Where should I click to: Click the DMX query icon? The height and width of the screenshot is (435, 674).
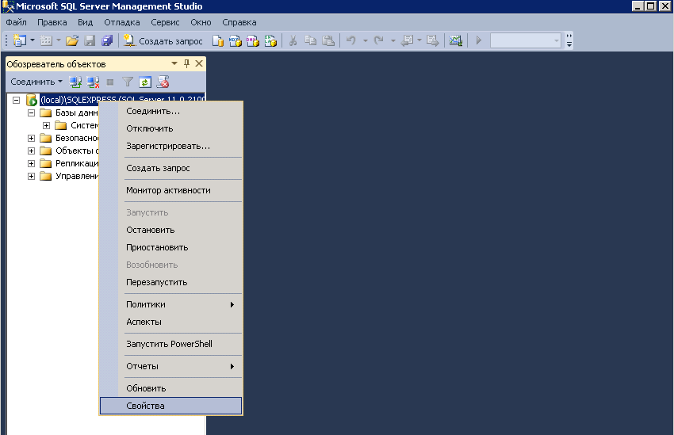(253, 40)
